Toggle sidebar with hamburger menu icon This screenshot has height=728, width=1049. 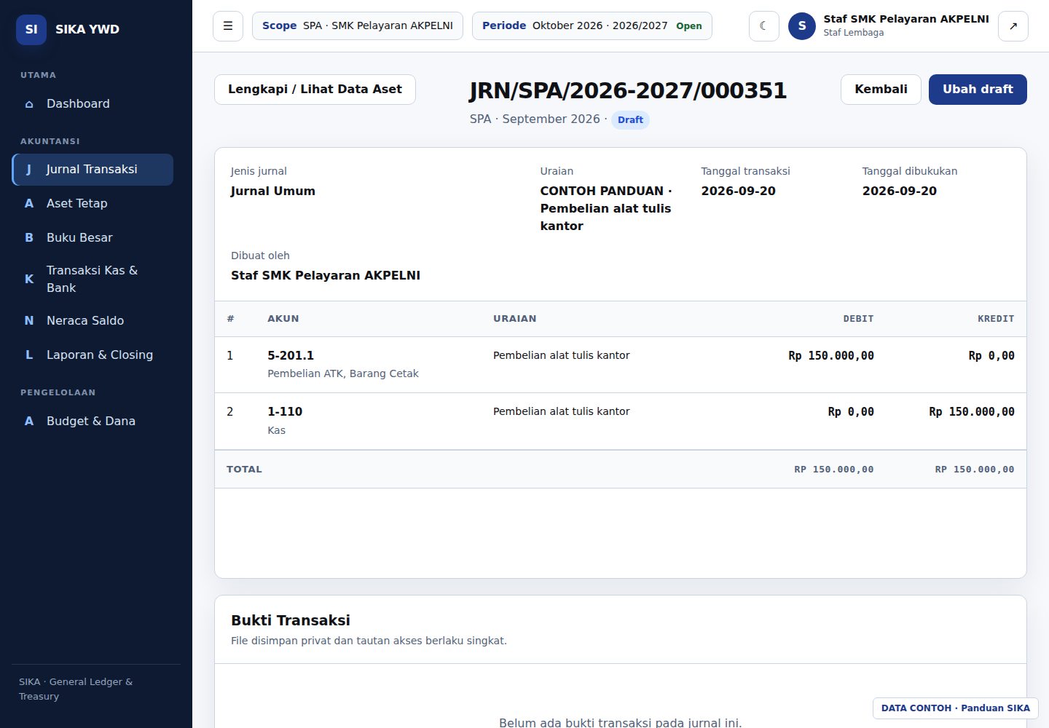tap(228, 26)
